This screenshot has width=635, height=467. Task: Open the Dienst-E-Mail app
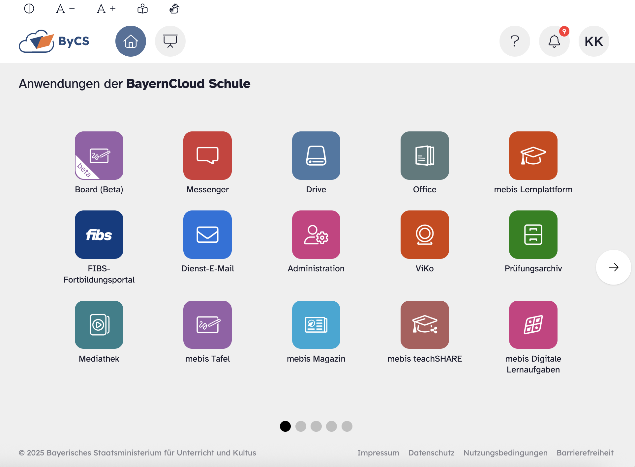coord(207,234)
